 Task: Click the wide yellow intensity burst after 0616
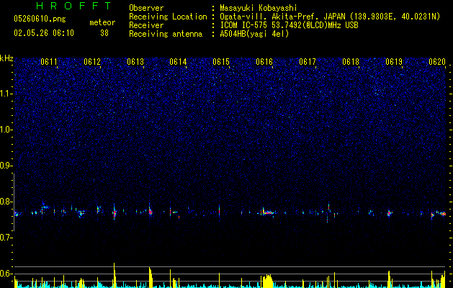pyautogui.click(x=267, y=281)
